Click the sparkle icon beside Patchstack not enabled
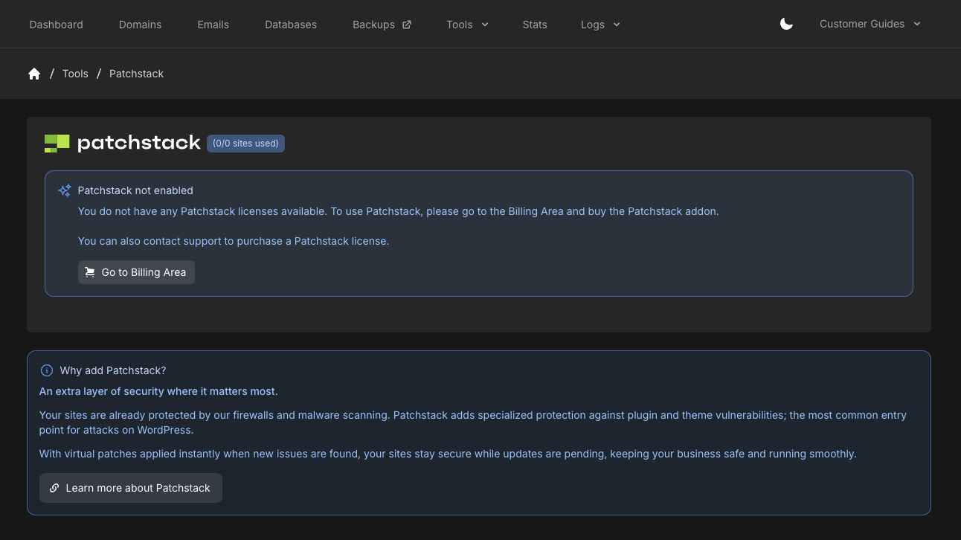This screenshot has width=961, height=540. (x=65, y=190)
